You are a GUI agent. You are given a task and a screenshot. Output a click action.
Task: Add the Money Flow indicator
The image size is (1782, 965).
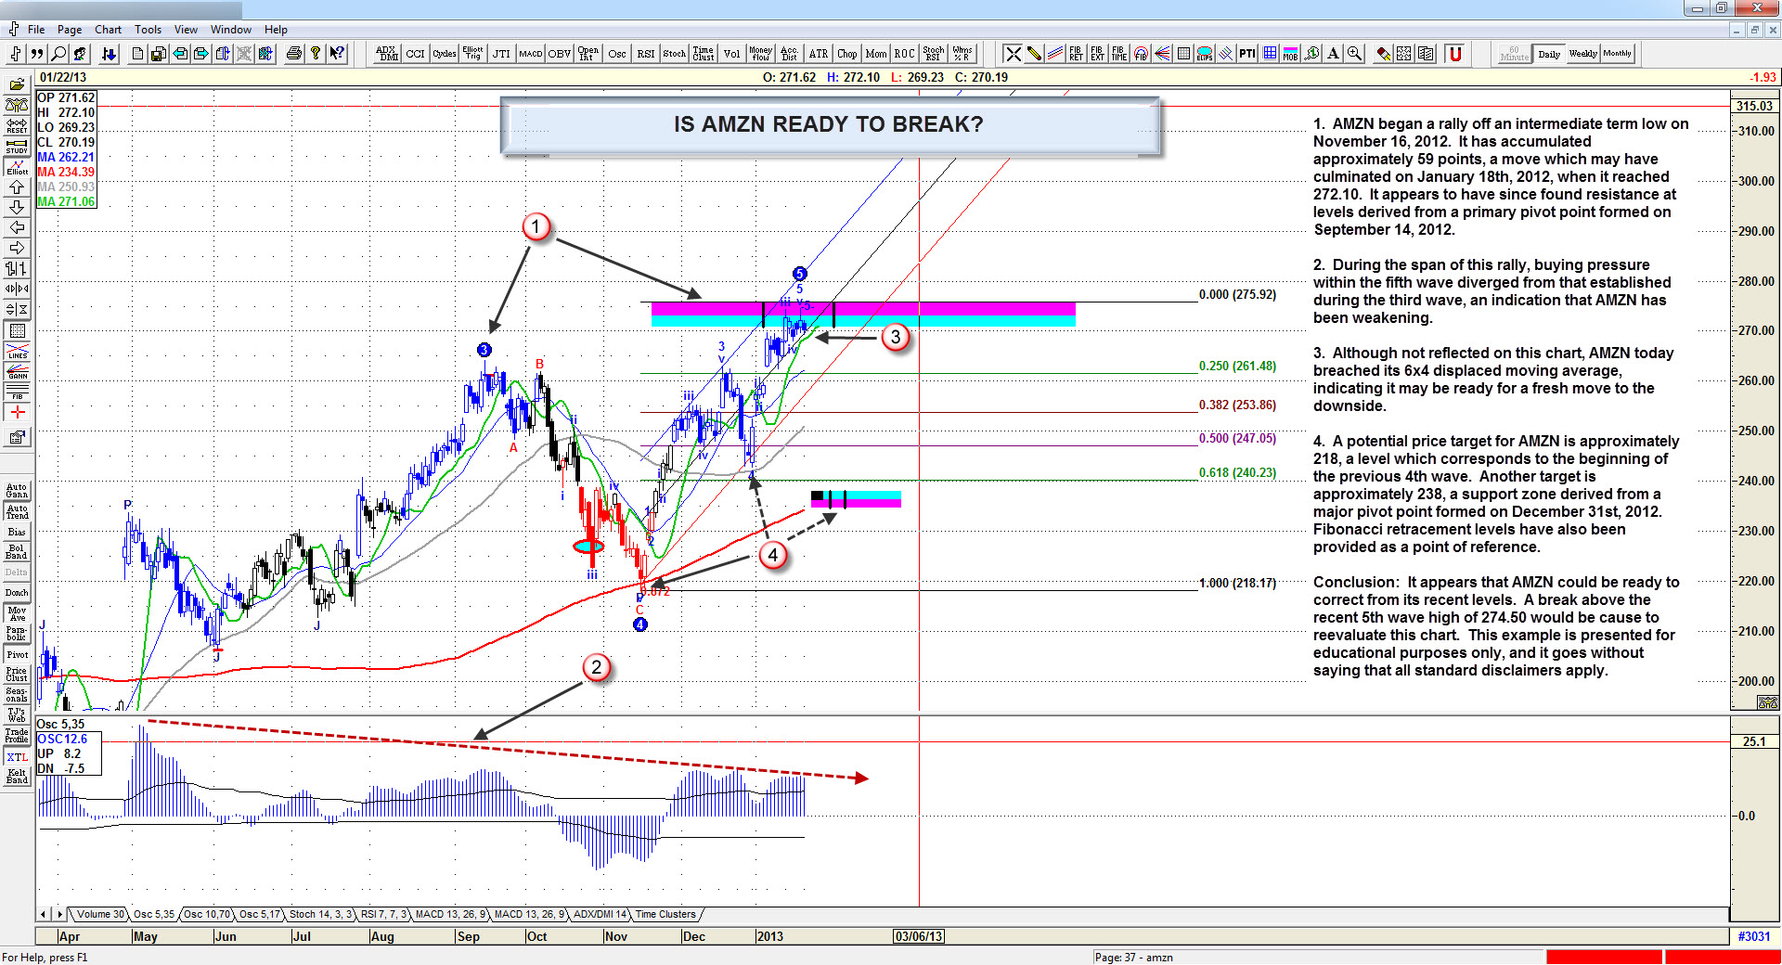pos(760,54)
